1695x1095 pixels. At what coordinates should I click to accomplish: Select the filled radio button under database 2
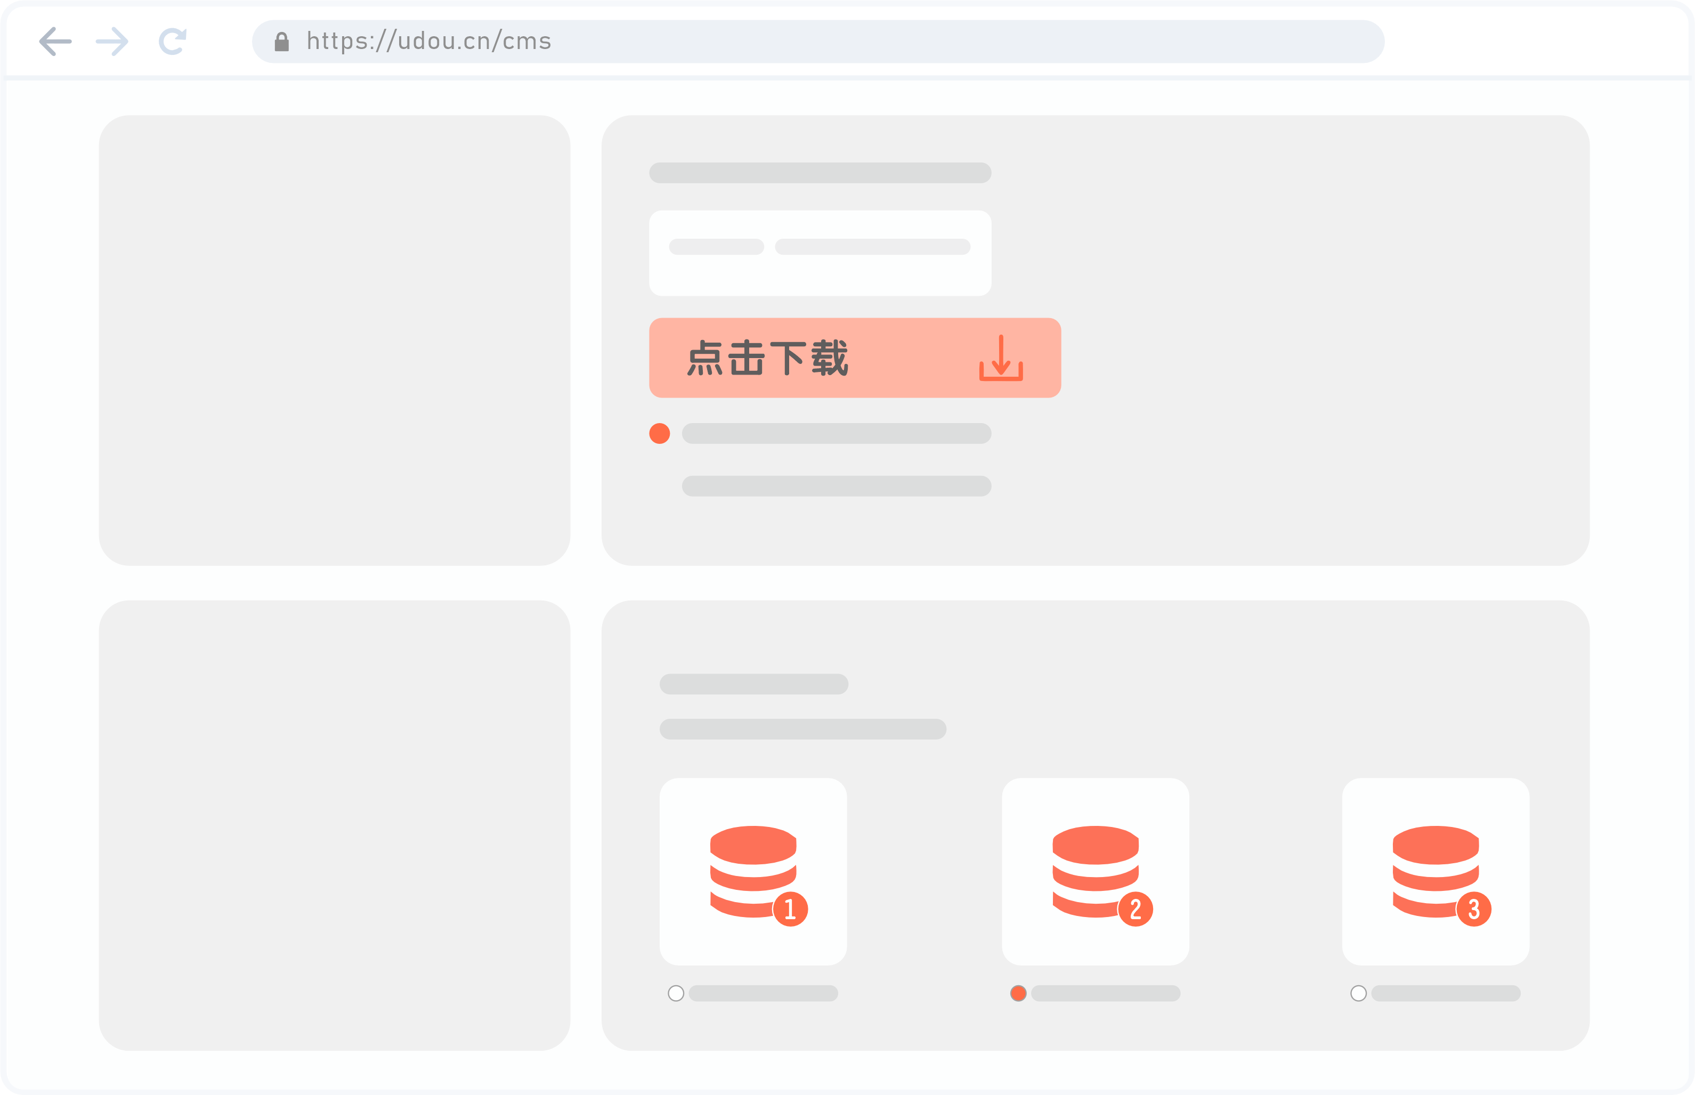point(1018,993)
